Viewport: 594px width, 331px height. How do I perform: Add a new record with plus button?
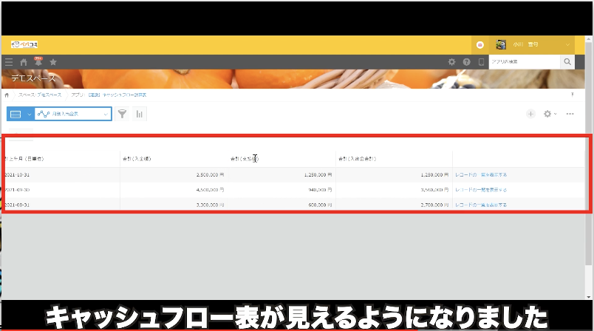point(530,114)
